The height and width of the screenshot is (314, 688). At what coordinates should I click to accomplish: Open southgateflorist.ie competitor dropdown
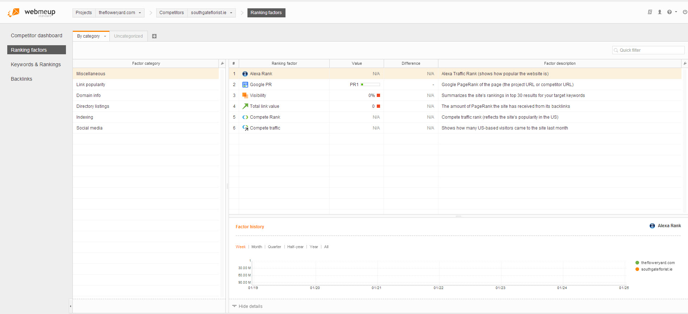(231, 13)
